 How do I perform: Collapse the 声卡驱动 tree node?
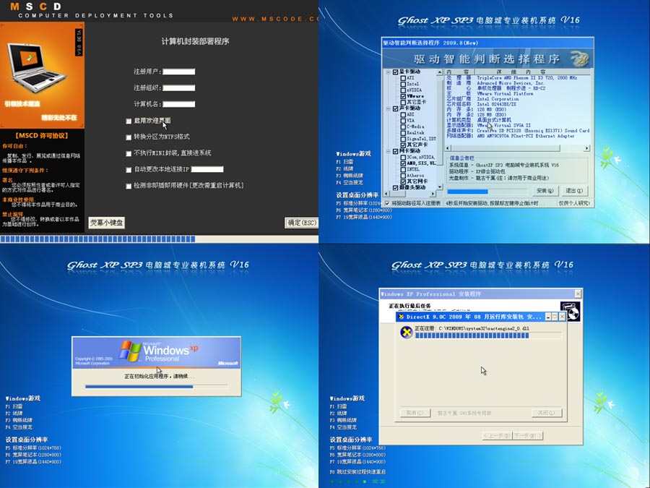tap(389, 108)
